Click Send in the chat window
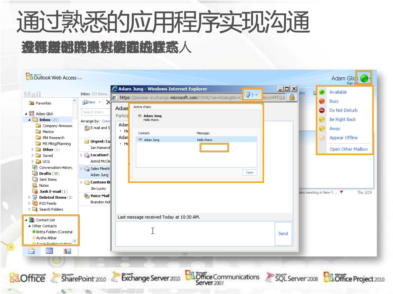 click(283, 234)
